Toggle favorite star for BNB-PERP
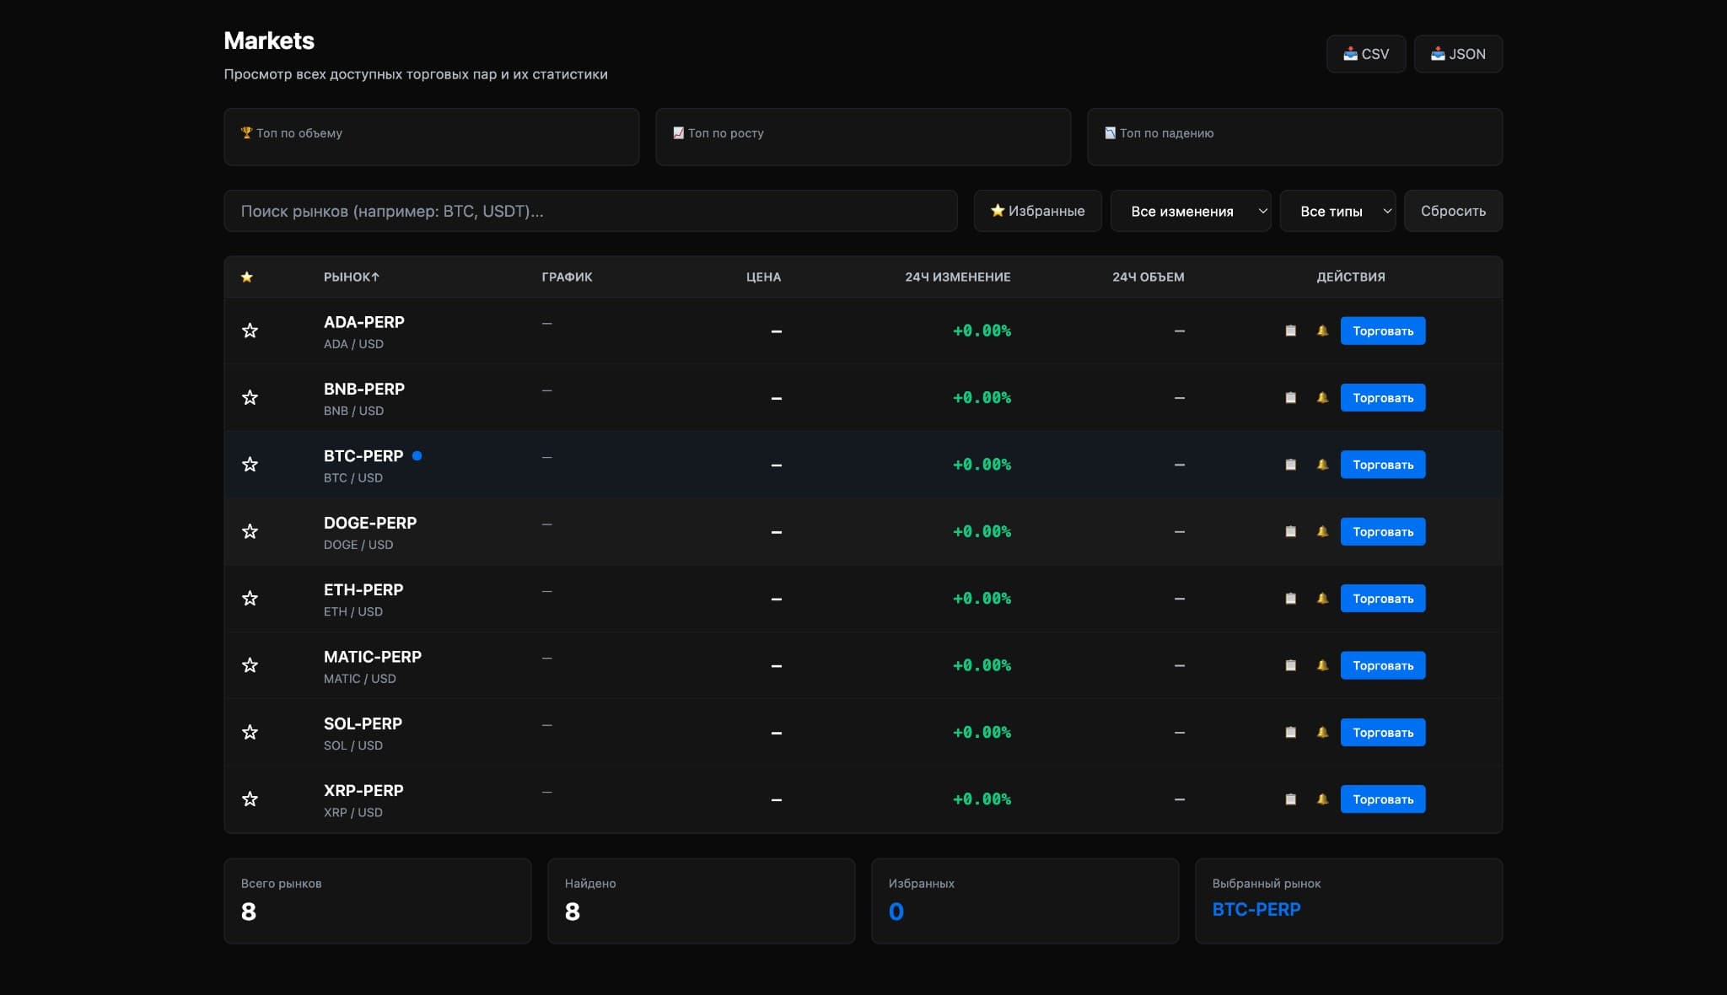The width and height of the screenshot is (1727, 995). (250, 397)
